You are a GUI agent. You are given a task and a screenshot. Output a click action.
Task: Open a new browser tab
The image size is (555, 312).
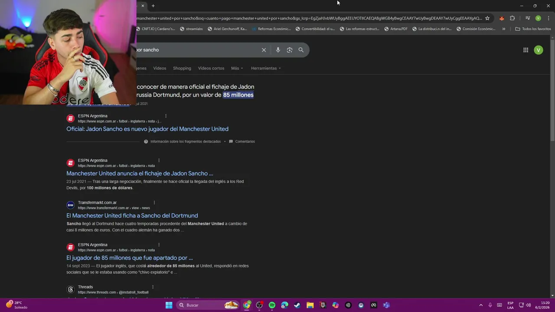pos(153,6)
